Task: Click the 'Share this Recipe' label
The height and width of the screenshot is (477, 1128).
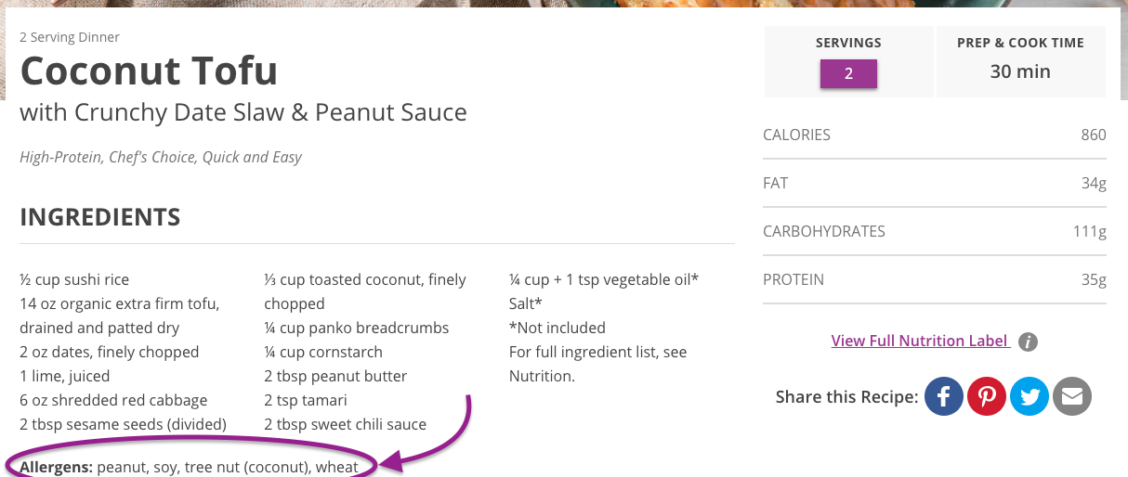Action: coord(846,397)
